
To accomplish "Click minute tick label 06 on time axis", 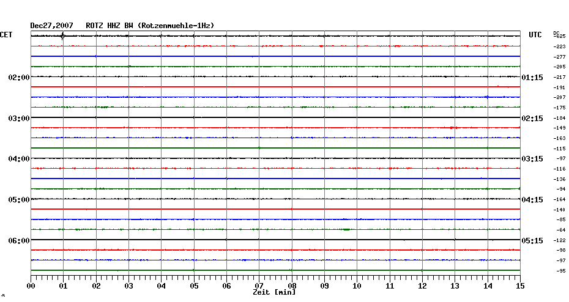I will pos(227,286).
